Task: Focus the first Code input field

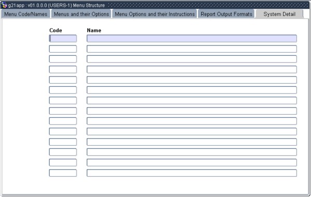Action: point(63,38)
